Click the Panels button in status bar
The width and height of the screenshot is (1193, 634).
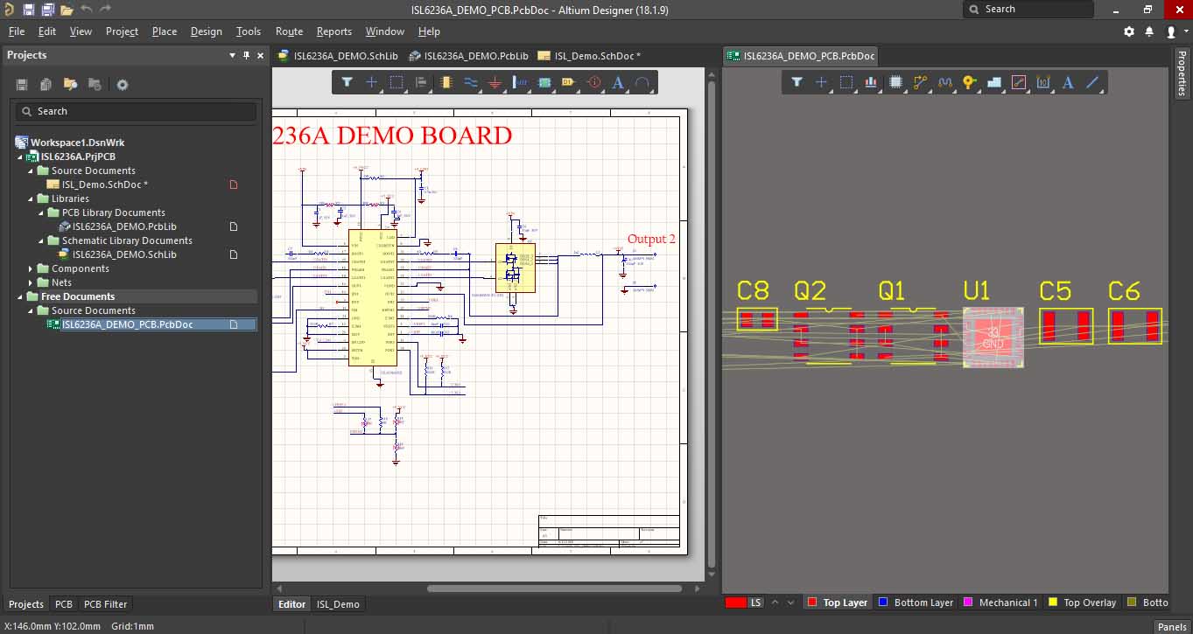1171,626
